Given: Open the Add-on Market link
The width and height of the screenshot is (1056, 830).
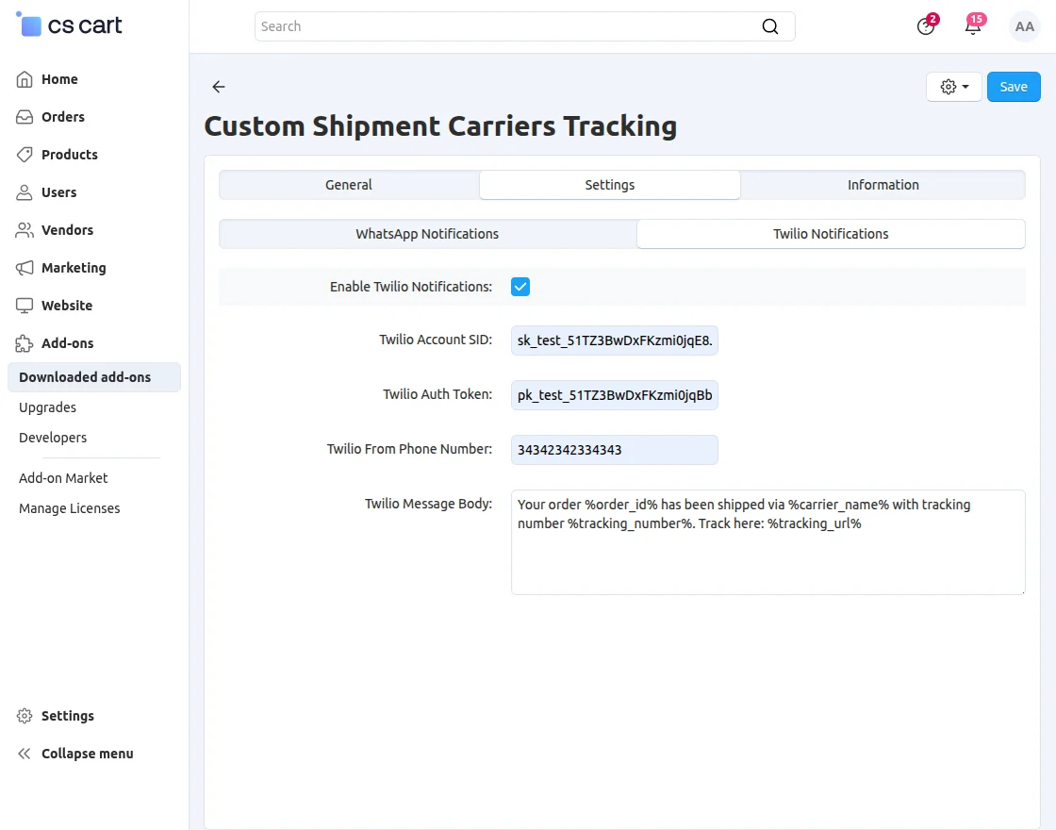Looking at the screenshot, I should point(63,477).
